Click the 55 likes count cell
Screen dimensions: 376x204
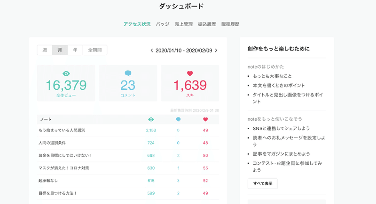point(205,168)
